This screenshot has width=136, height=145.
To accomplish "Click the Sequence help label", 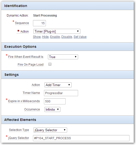I will [22, 23].
